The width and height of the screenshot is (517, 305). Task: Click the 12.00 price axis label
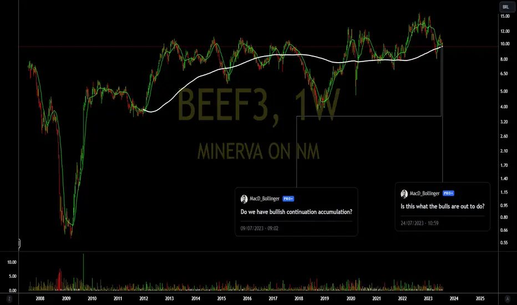click(x=505, y=31)
